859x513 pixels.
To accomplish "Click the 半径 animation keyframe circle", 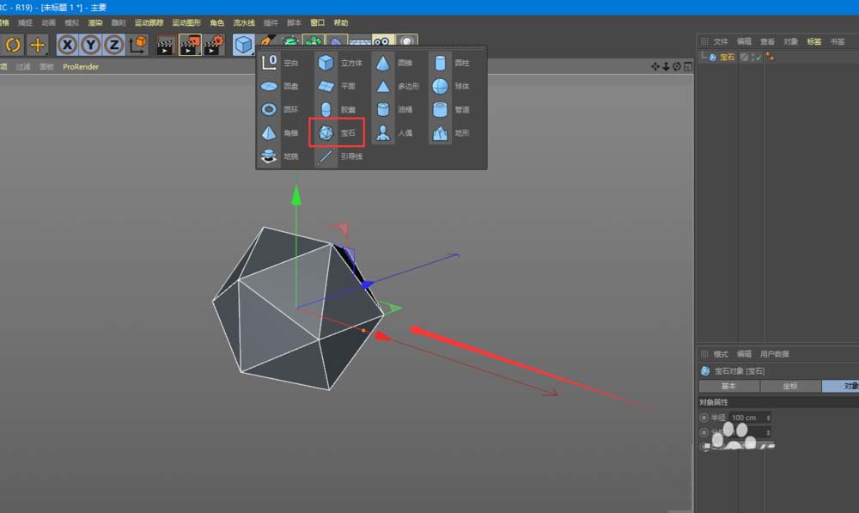I will point(705,418).
